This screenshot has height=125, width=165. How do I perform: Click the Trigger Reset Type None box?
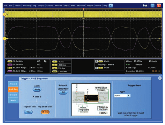point(120,96)
